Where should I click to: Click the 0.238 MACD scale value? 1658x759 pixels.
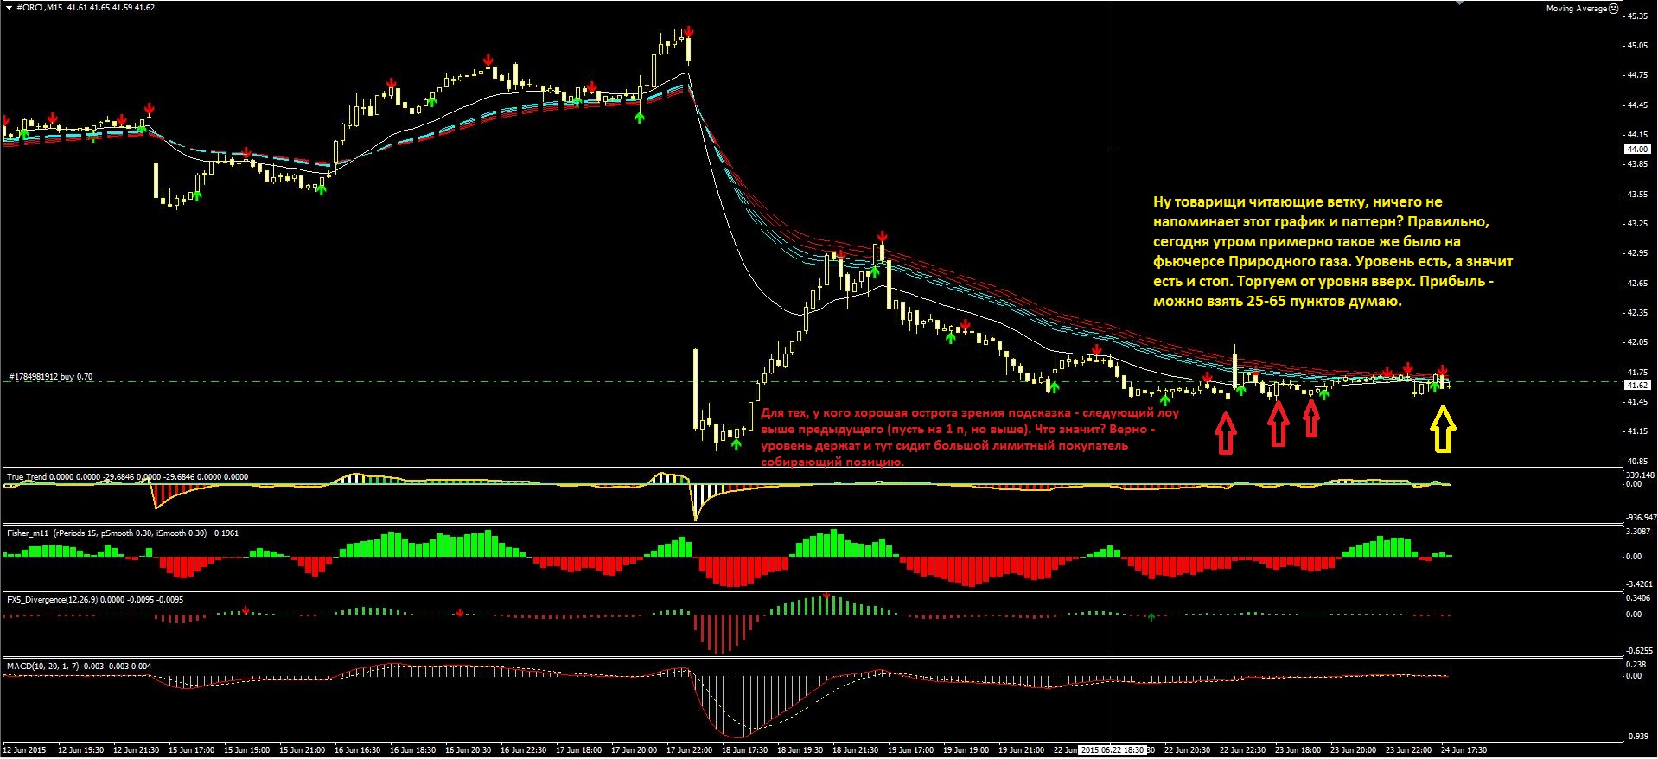(x=1636, y=664)
